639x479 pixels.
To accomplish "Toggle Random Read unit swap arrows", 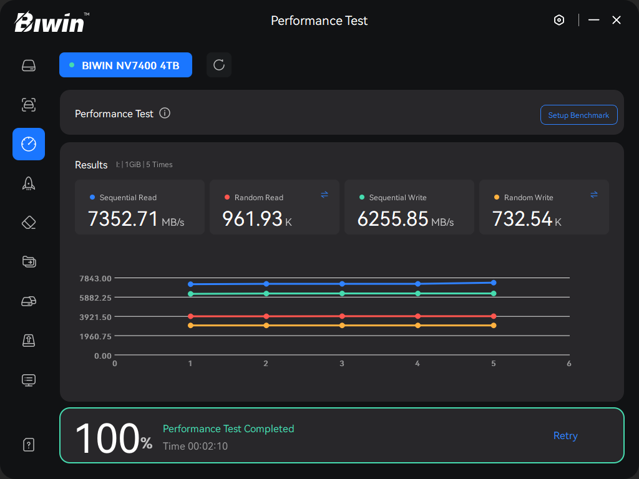I will pos(324,195).
